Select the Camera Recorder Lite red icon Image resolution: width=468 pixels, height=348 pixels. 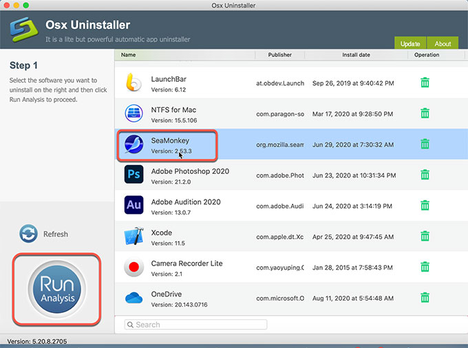tap(134, 267)
